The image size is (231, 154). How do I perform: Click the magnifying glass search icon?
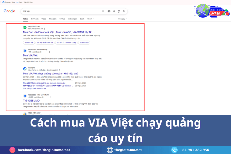[124, 11]
